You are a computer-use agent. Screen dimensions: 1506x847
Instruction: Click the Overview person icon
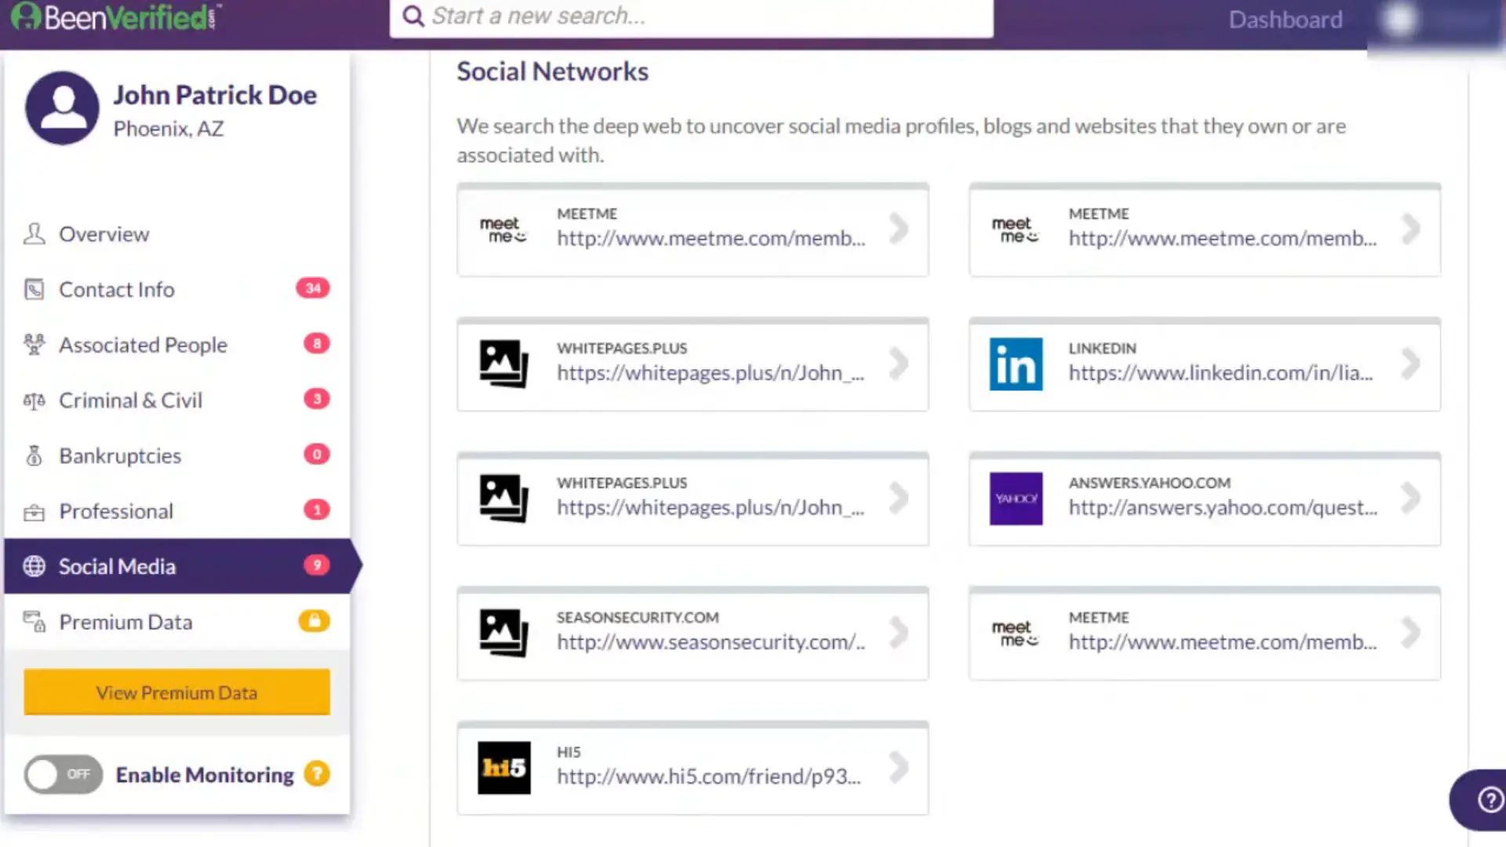click(34, 234)
